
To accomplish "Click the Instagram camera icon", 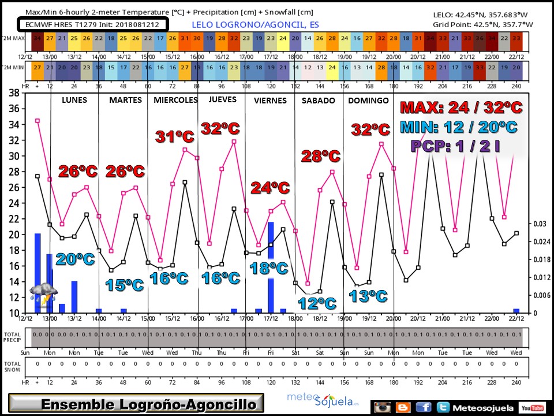I will coord(382,407).
